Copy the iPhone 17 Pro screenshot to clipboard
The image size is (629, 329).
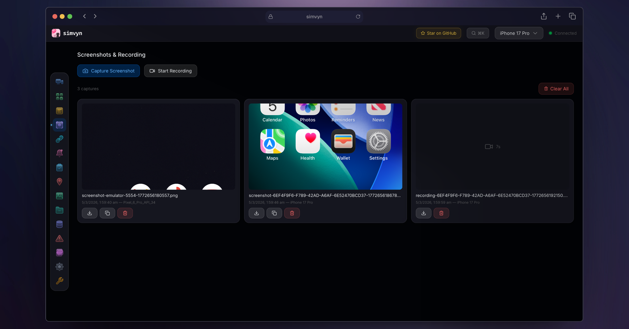[274, 213]
